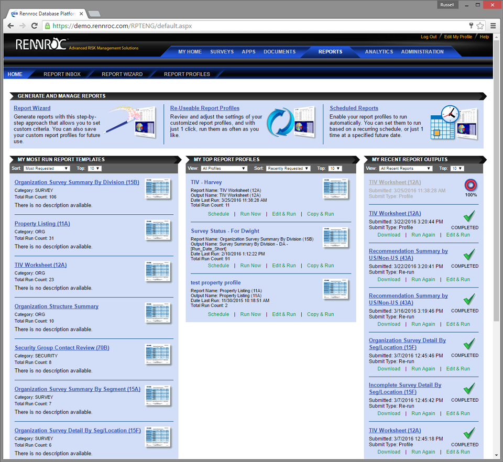
Task: Bookmark the page with the star icon
Action: (480, 26)
